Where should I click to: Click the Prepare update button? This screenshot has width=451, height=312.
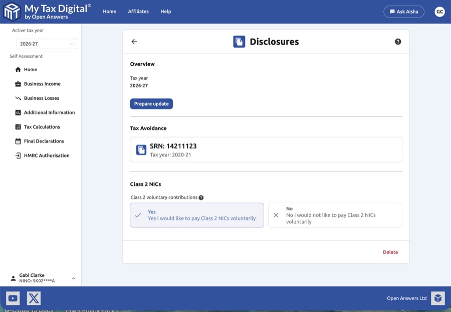coord(151,104)
